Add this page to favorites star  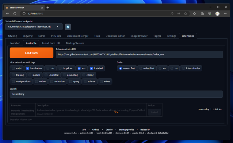[185, 13]
